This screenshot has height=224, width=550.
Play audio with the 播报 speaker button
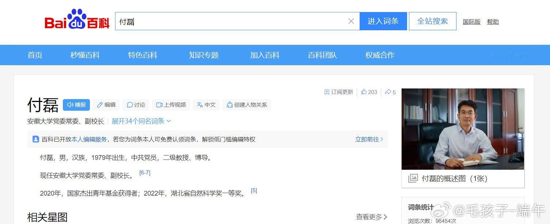tap(76, 105)
